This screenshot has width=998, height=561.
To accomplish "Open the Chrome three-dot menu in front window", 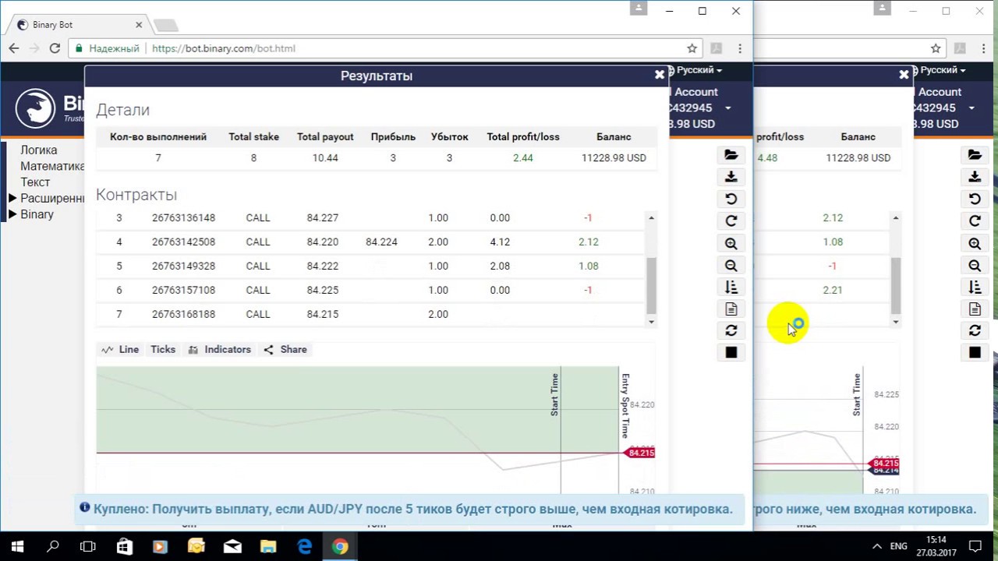I will [740, 48].
